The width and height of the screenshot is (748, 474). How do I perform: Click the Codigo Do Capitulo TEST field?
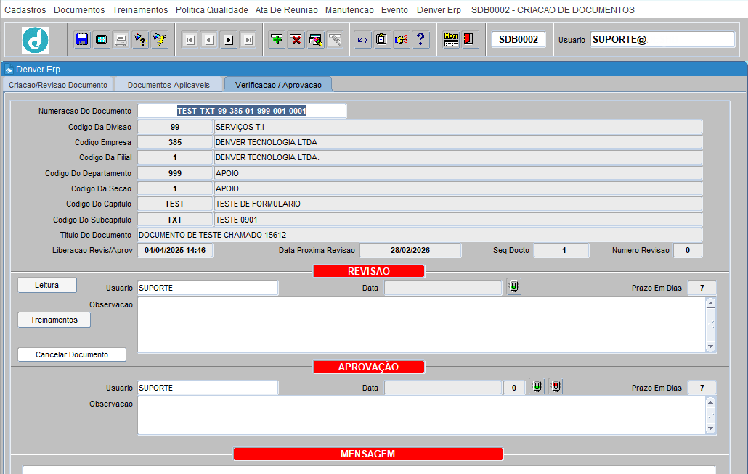(174, 204)
